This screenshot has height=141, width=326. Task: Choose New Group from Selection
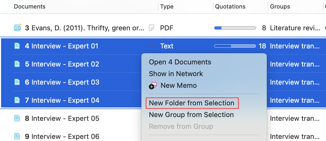(x=191, y=115)
